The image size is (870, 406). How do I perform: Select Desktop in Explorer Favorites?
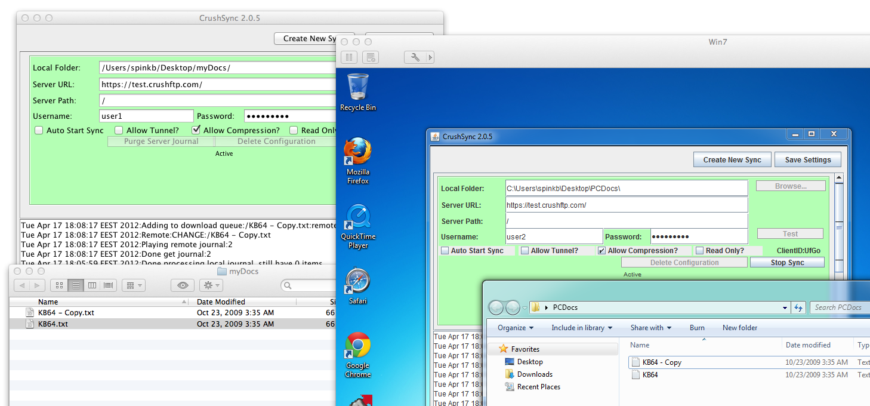(x=530, y=362)
